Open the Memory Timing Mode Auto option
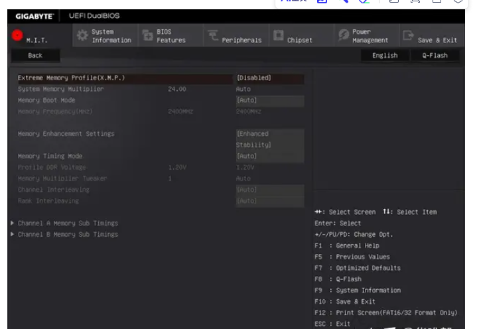 [x=269, y=157]
